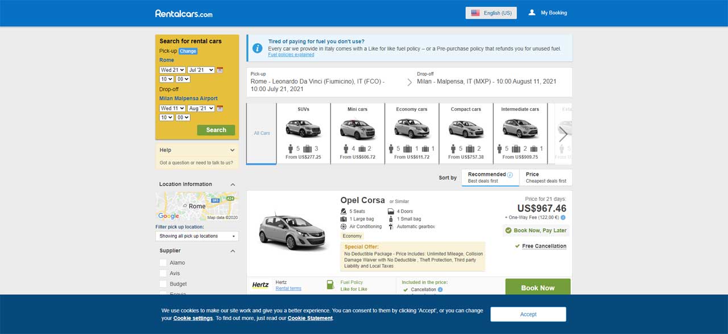Image resolution: width=728 pixels, height=334 pixels.
Task: Click the Air Conditioning snowflake icon
Action: (344, 226)
